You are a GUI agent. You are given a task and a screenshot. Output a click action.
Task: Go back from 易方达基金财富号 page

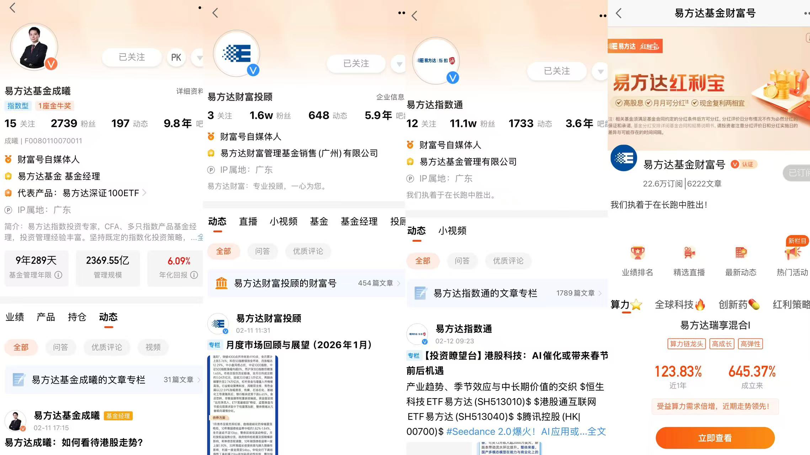coord(619,14)
